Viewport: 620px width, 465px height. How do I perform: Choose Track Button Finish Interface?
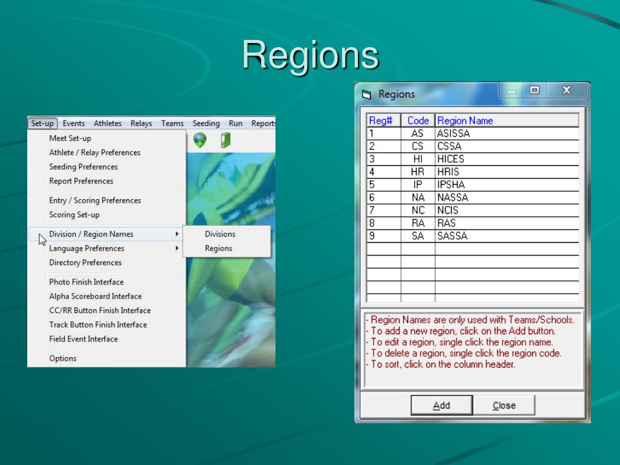point(98,325)
